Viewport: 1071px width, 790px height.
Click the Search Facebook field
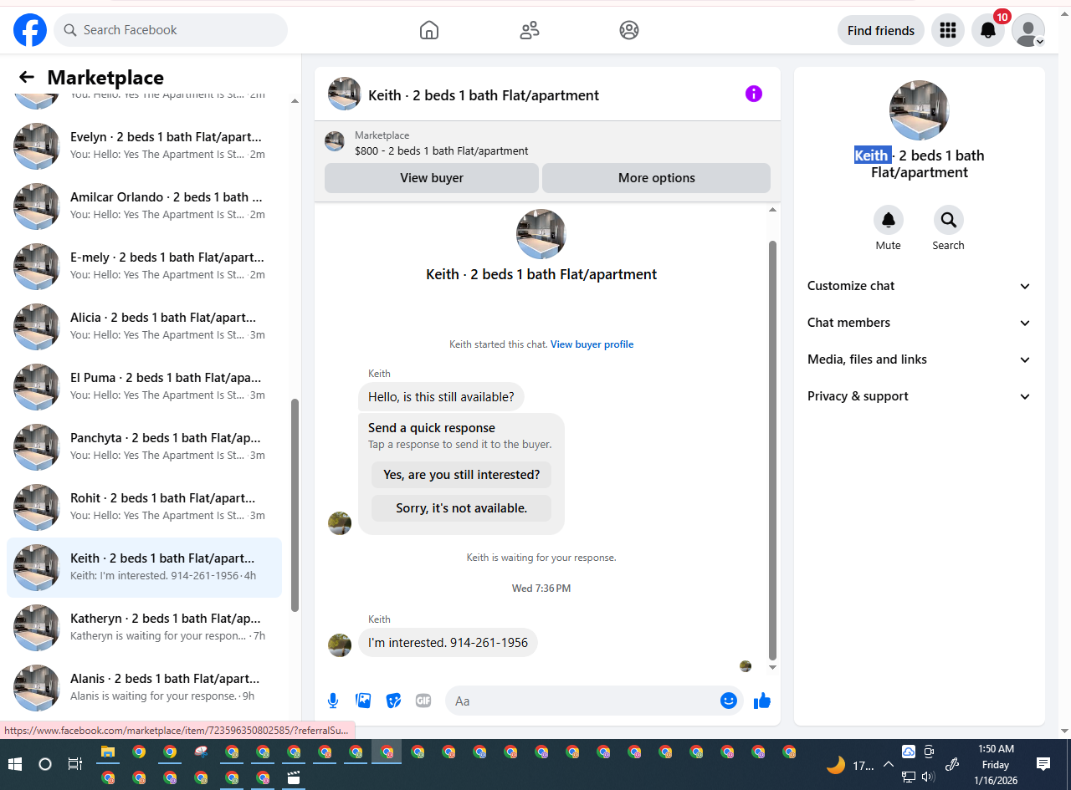pyautogui.click(x=171, y=30)
